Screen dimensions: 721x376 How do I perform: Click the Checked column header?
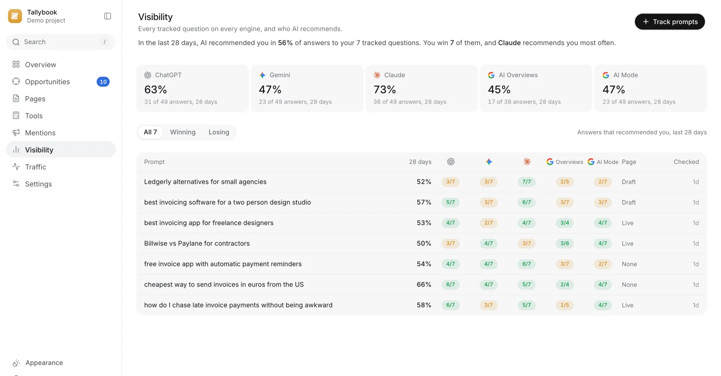pos(686,162)
